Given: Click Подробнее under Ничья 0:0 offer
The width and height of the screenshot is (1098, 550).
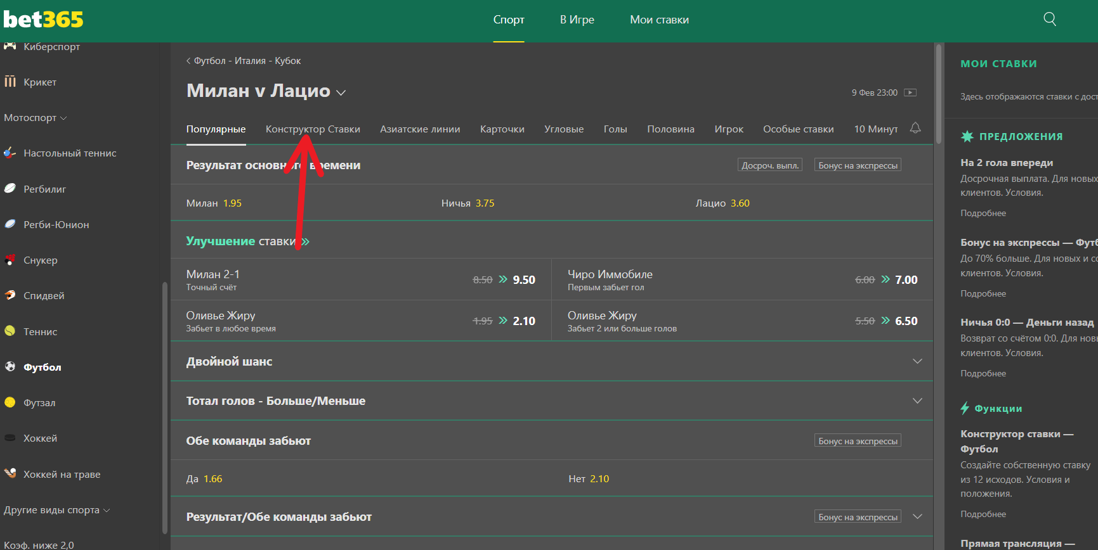Looking at the screenshot, I should click(983, 373).
